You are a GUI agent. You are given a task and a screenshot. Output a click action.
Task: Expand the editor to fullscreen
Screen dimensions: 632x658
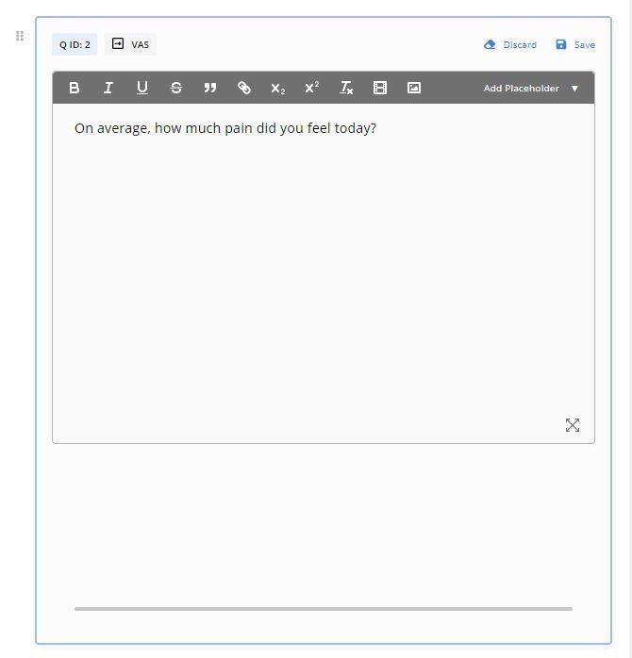pyautogui.click(x=573, y=425)
